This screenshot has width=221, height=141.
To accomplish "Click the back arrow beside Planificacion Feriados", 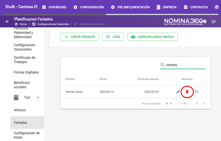I will coord(7,21).
